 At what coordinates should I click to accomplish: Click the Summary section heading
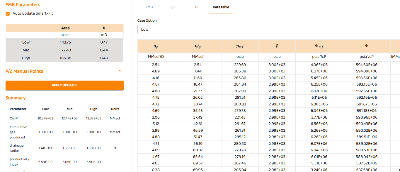pos(16,98)
